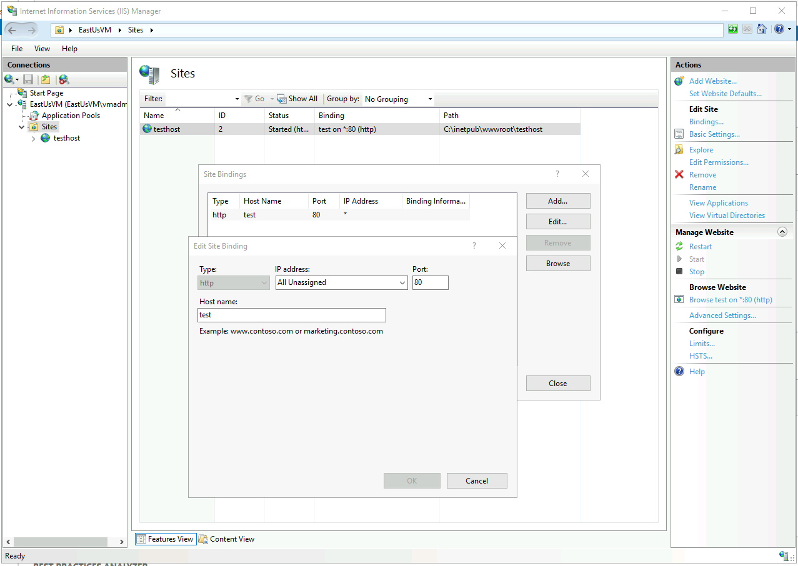Close the Edit Site Binding dialog
This screenshot has width=798, height=566.
(x=502, y=246)
